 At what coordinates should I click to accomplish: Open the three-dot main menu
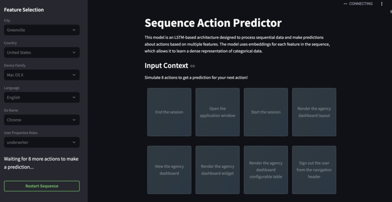pos(381,4)
